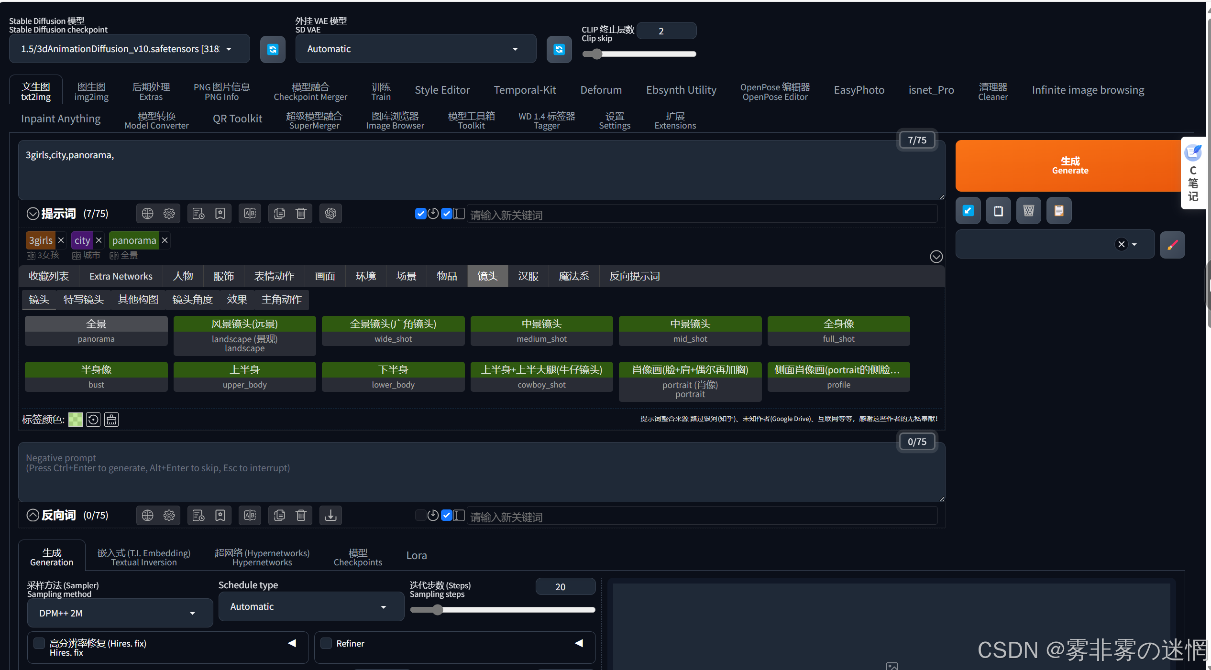This screenshot has height=670, width=1211.
Task: Click the download icon in 反向词 toolbar
Action: coord(330,515)
